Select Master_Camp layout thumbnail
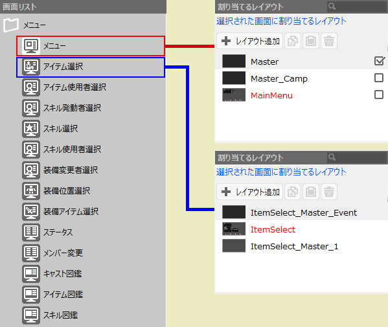 [234, 78]
